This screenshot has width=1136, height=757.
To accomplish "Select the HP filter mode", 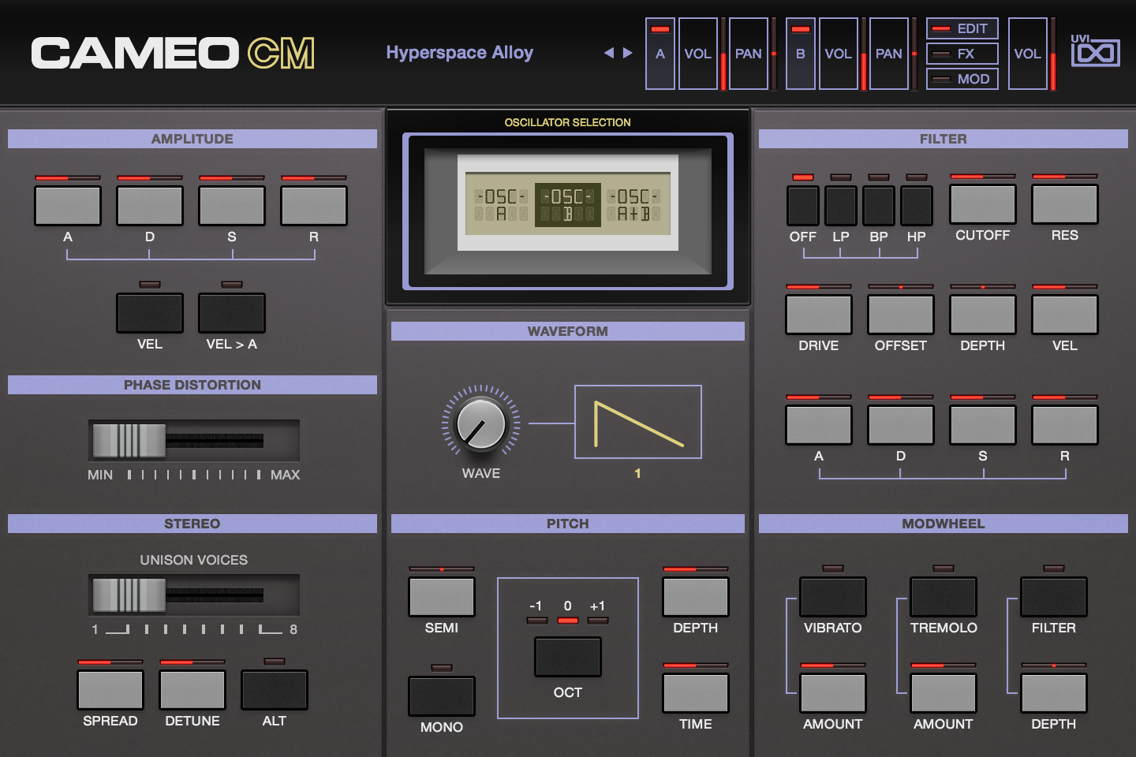I will pos(917,203).
